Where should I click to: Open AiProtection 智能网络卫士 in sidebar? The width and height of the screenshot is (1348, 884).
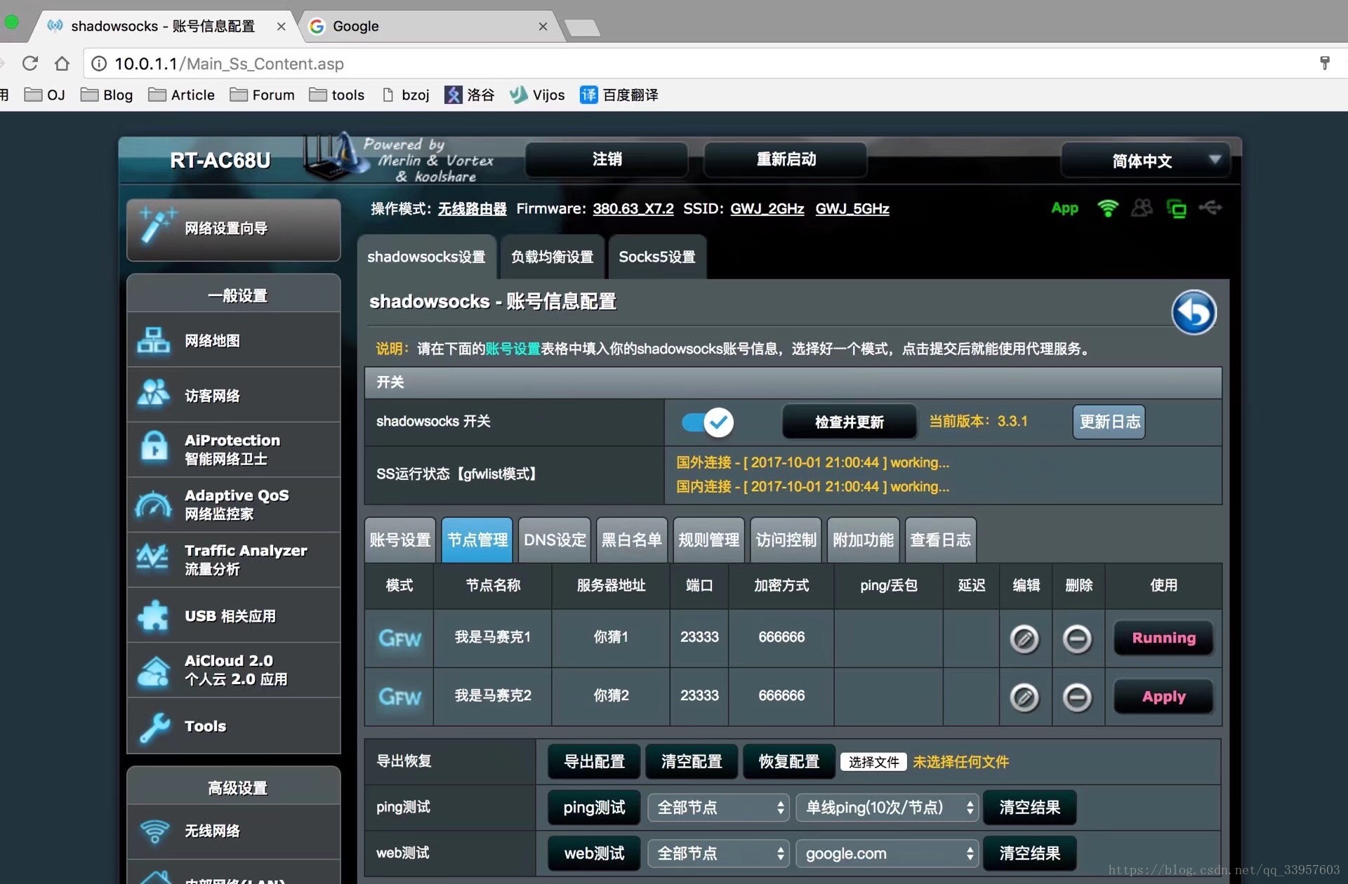tap(234, 450)
